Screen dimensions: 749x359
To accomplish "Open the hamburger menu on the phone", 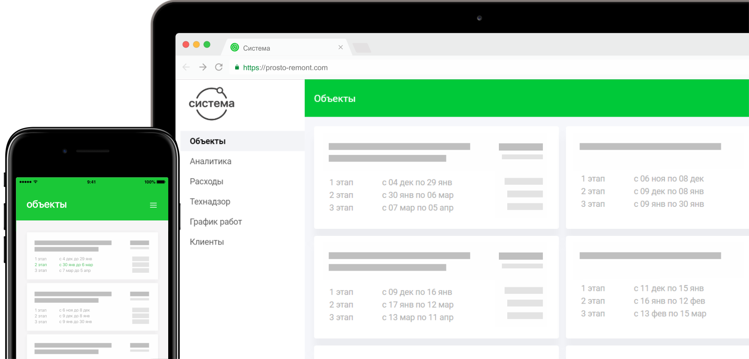I will [x=153, y=205].
